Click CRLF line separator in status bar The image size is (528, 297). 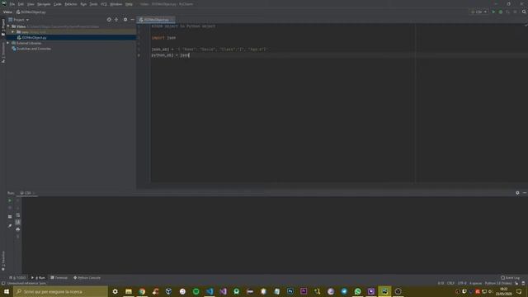point(450,283)
